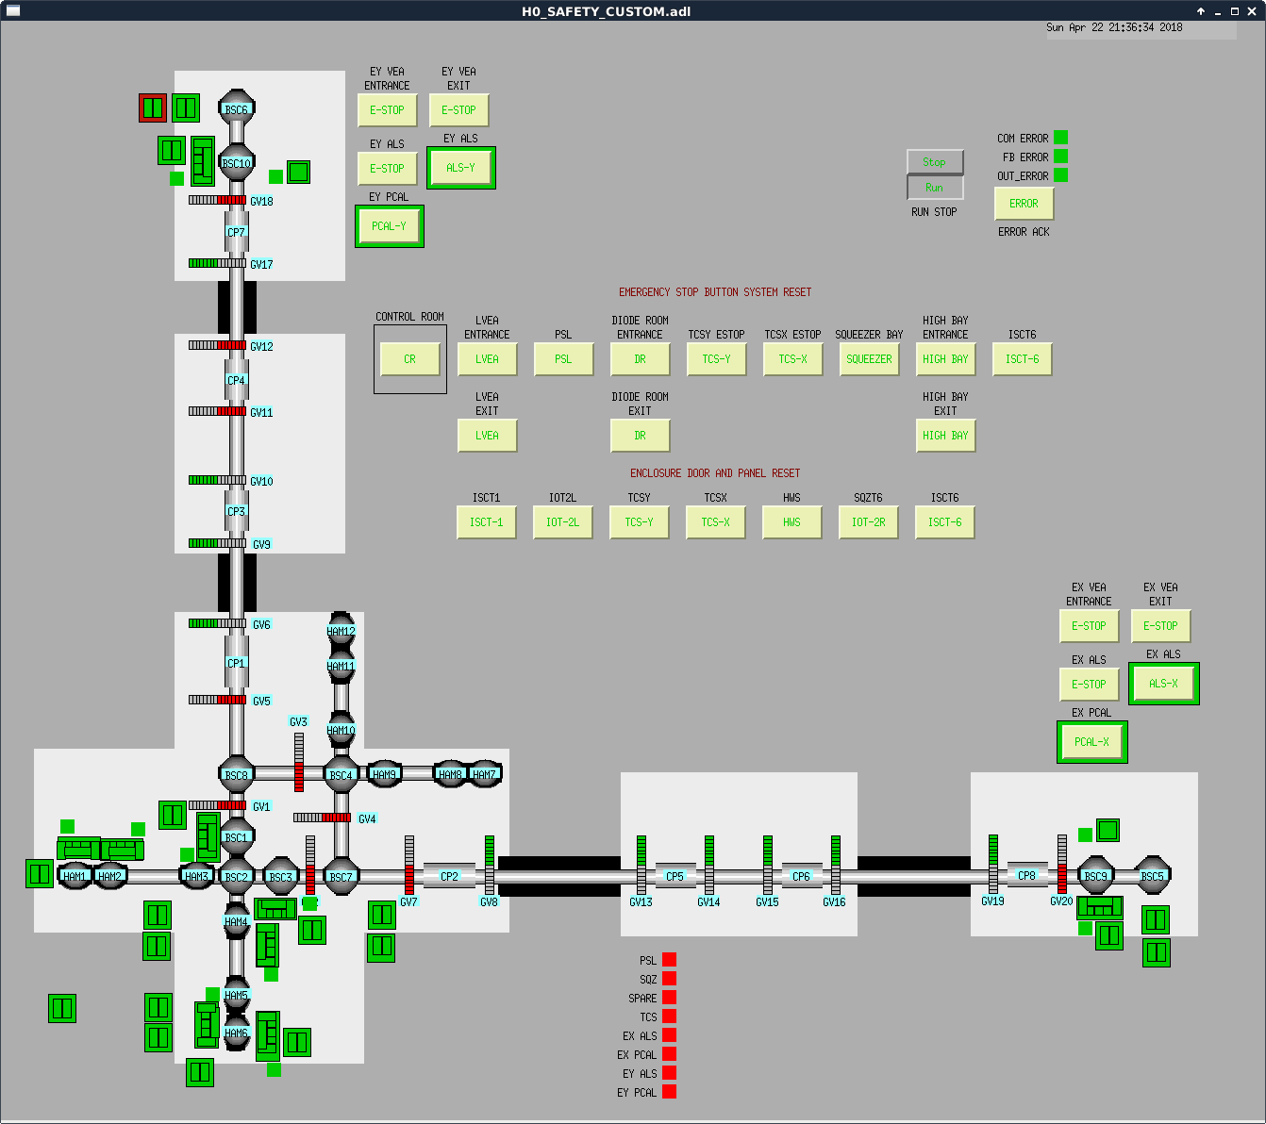
Task: Click the CP5 cryopump icon
Action: [x=675, y=876]
